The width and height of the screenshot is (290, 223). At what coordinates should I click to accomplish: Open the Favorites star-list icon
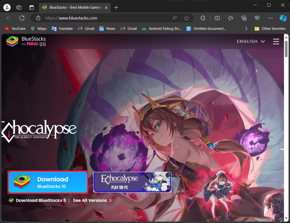[231, 18]
